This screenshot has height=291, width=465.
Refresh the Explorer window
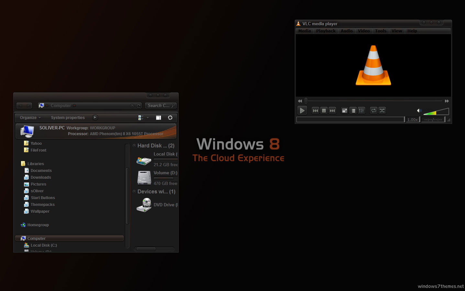[139, 106]
